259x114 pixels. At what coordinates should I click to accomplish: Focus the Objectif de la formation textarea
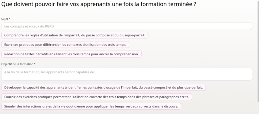(126, 74)
